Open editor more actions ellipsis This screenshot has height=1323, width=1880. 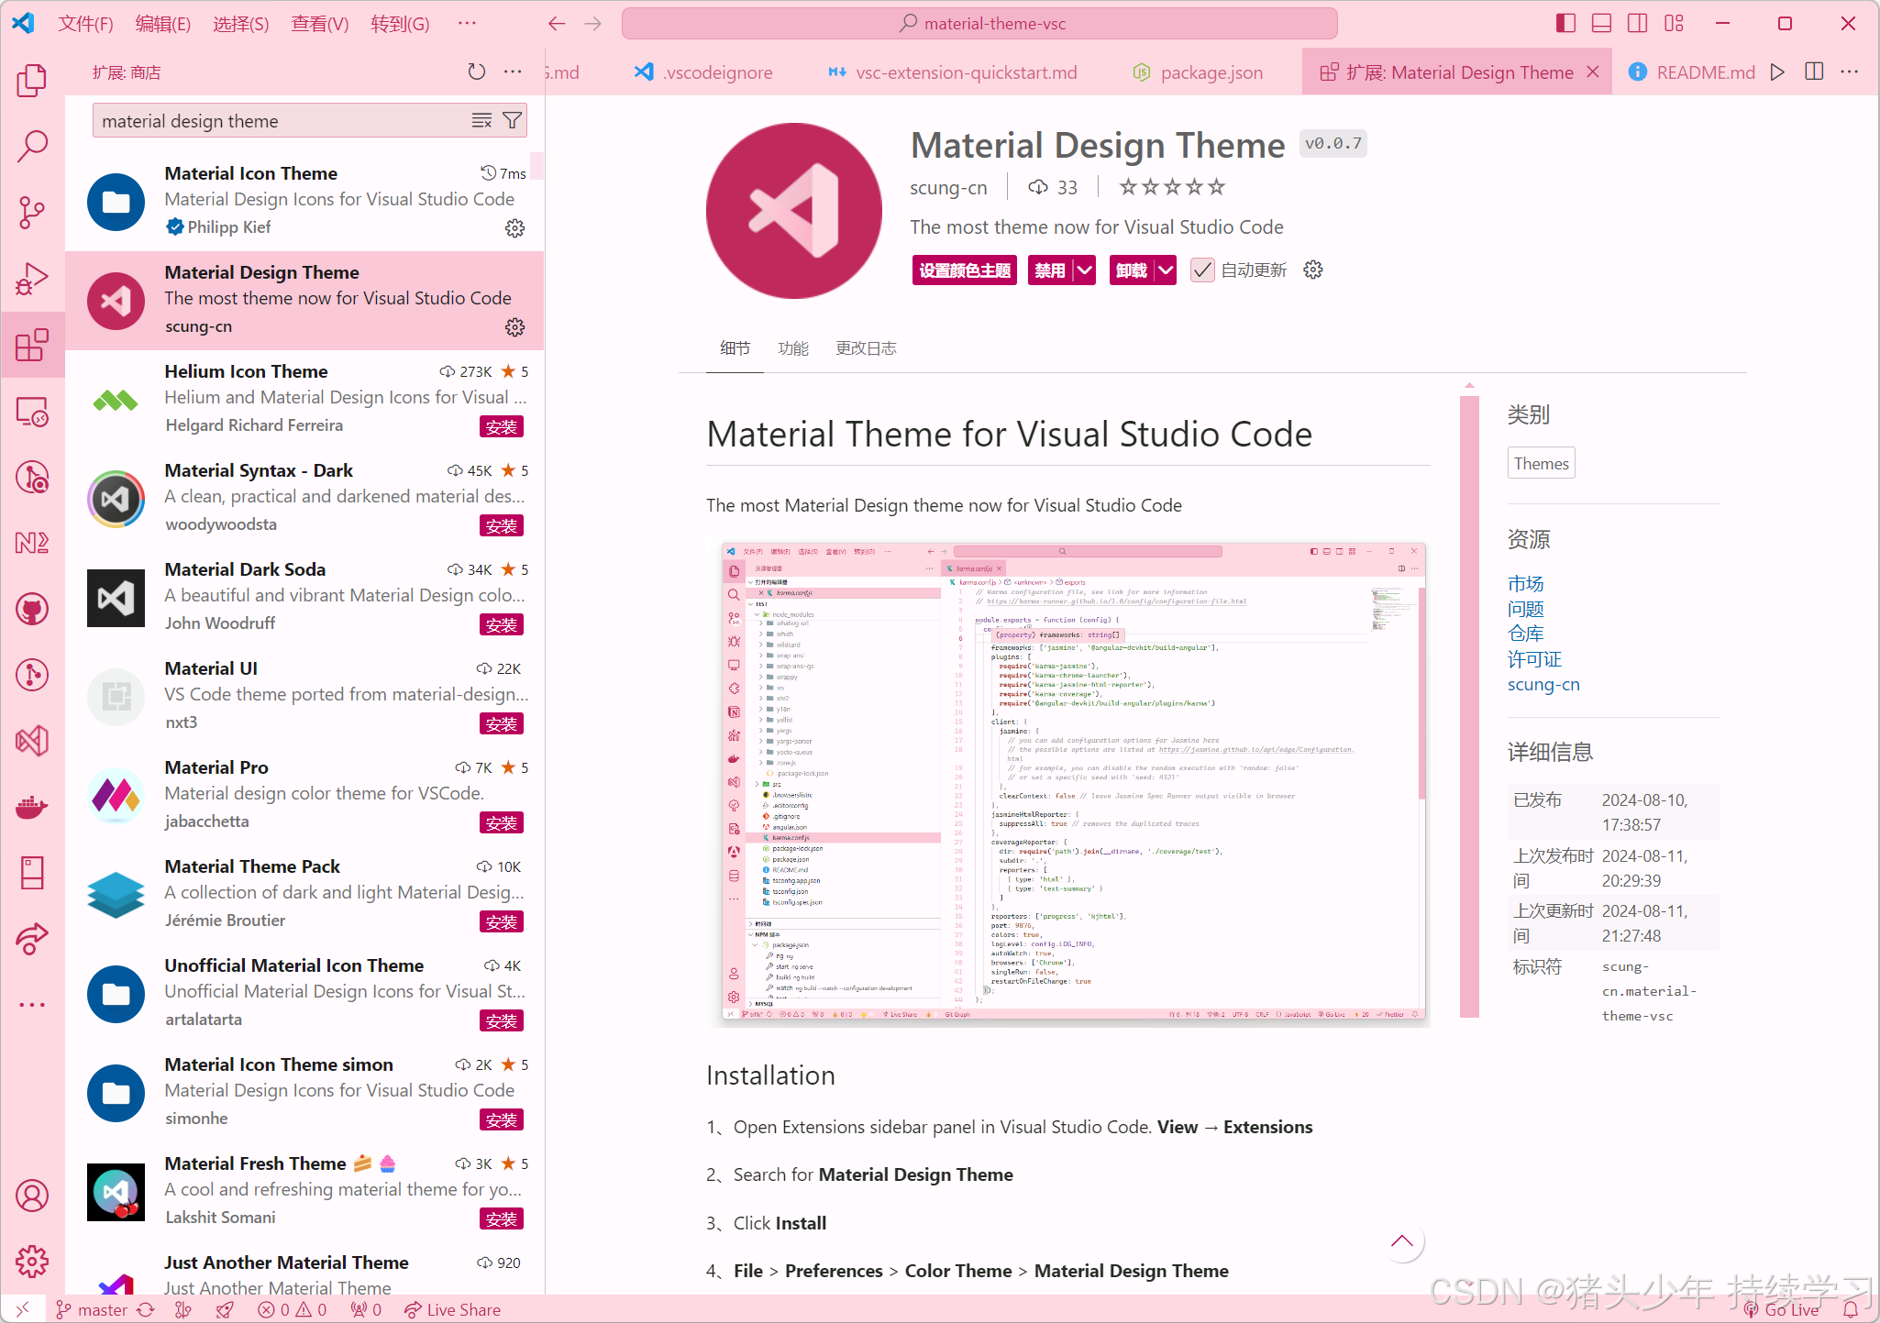[x=1850, y=72]
